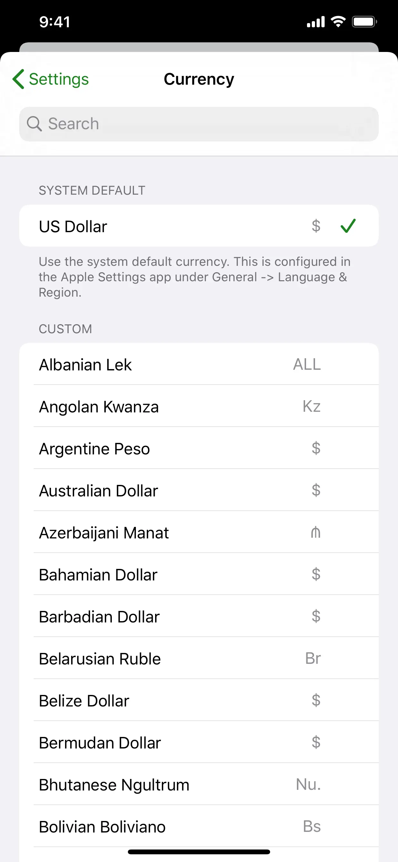Viewport: 398px width, 862px height.
Task: Focus the currency Search field
Action: pos(199,124)
